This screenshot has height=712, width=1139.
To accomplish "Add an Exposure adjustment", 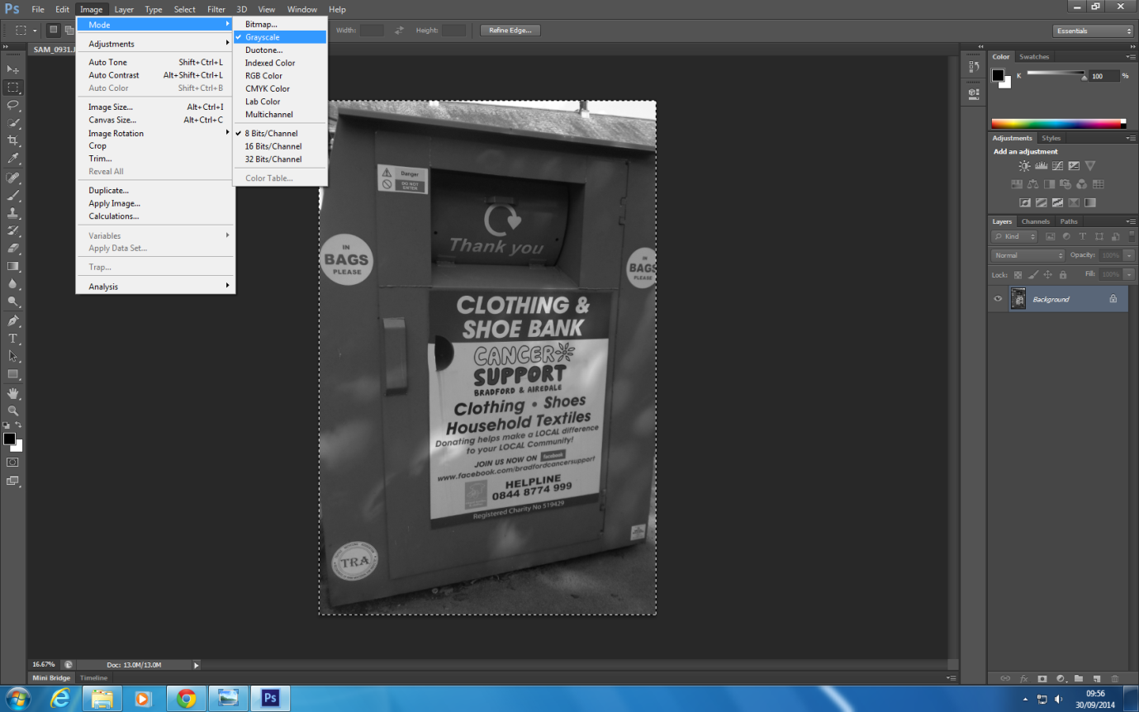I will (x=1074, y=166).
